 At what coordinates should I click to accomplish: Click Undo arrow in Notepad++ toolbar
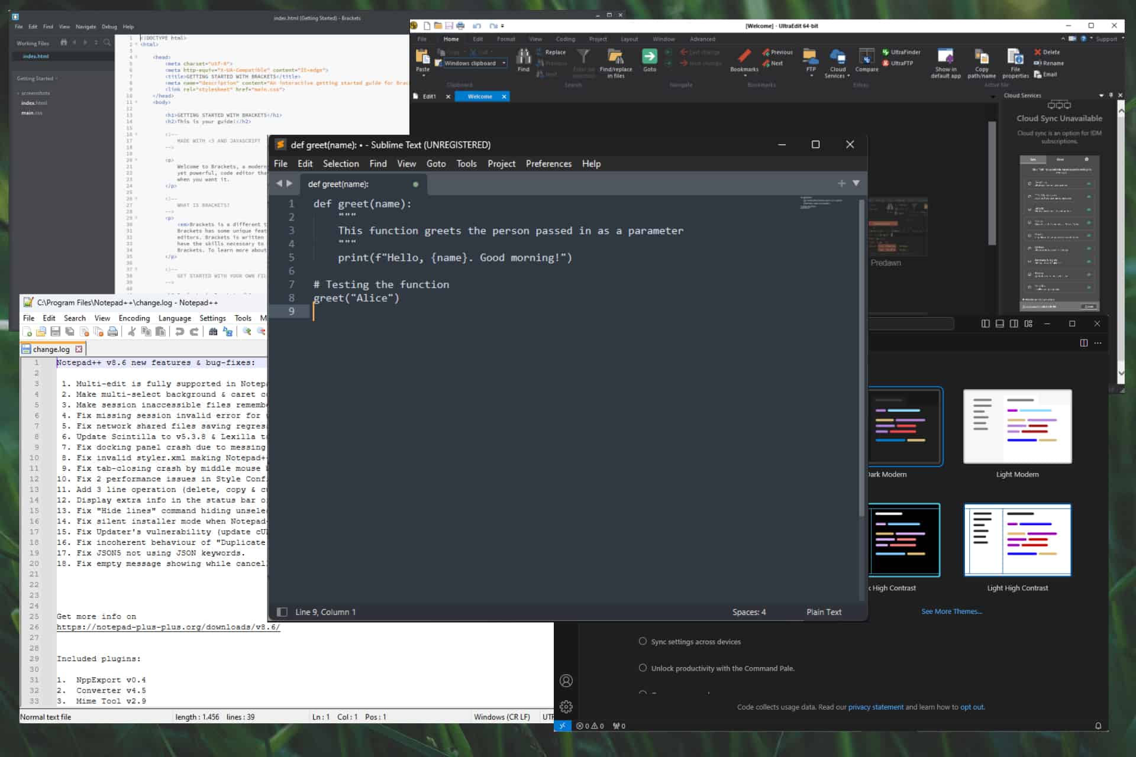point(180,332)
